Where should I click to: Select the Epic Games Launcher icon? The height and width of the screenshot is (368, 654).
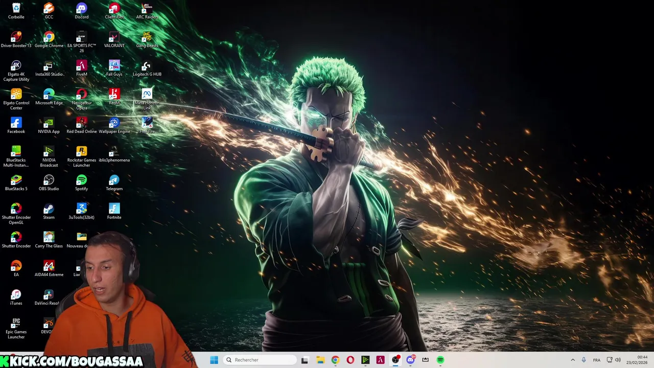click(x=16, y=329)
